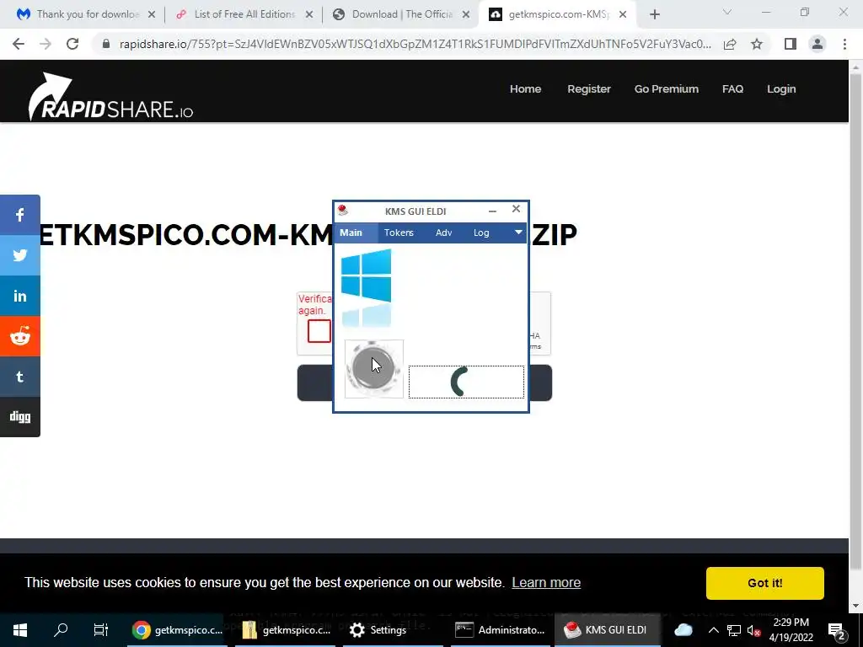
Task: Go back to the previous page
Action: (19, 44)
